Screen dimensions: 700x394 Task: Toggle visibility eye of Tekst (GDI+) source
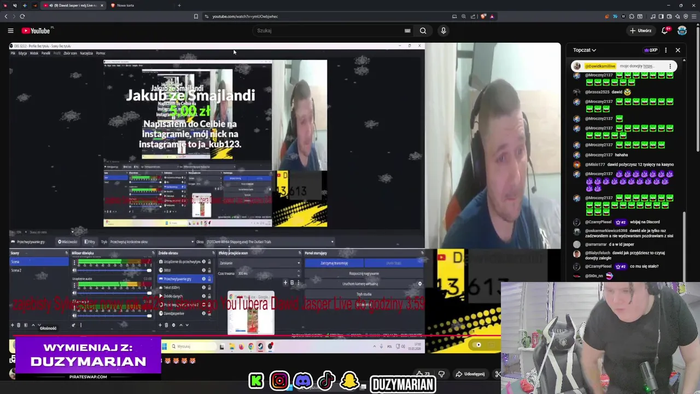click(203, 287)
